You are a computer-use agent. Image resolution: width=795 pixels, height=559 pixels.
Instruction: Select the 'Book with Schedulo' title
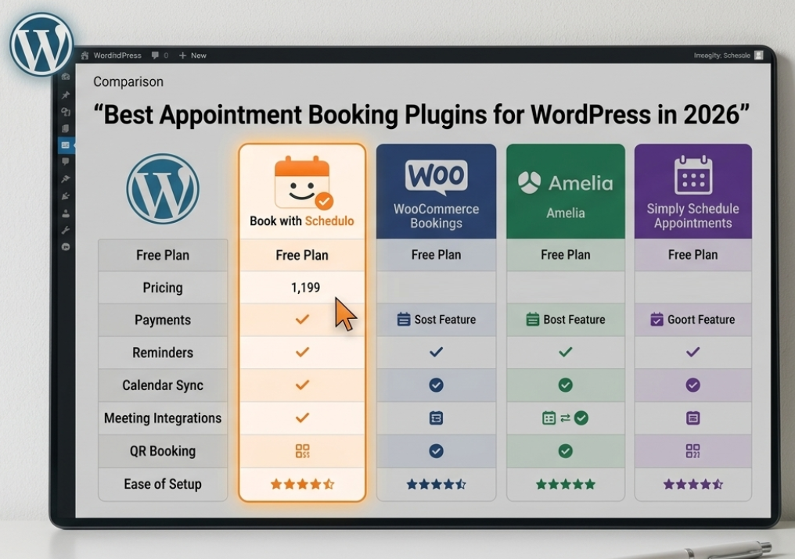[302, 221]
